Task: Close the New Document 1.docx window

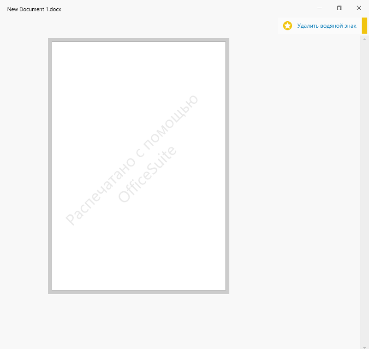Action: (x=359, y=8)
